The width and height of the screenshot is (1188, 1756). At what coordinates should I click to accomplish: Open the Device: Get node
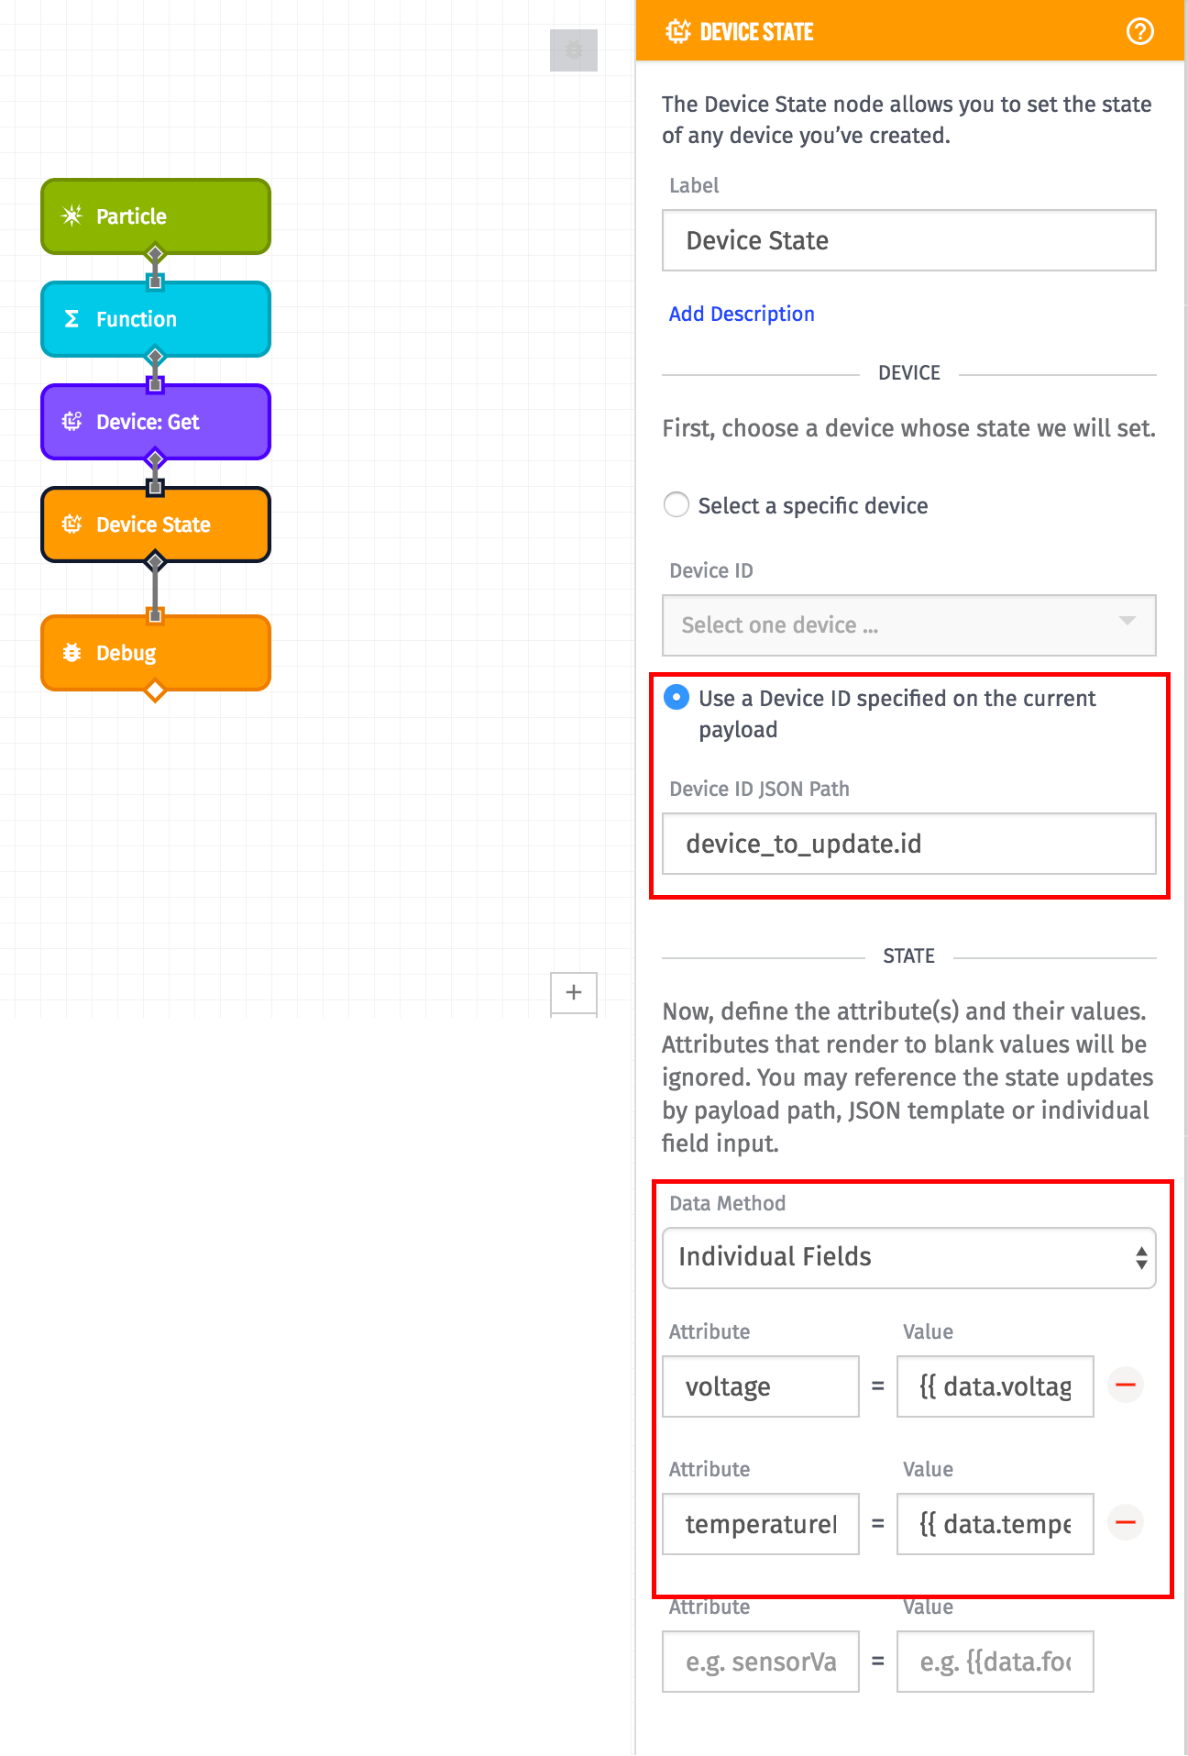tap(154, 421)
